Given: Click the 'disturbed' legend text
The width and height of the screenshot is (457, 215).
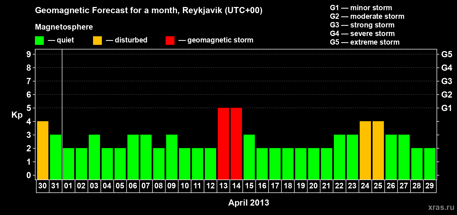Looking at the screenshot, I should (x=131, y=40).
